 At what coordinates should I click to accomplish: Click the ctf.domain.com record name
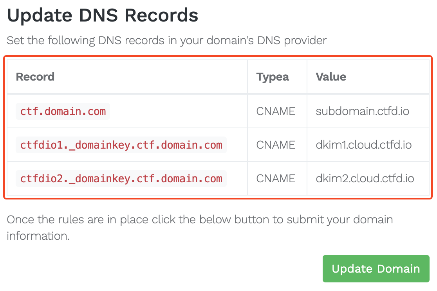(x=63, y=111)
